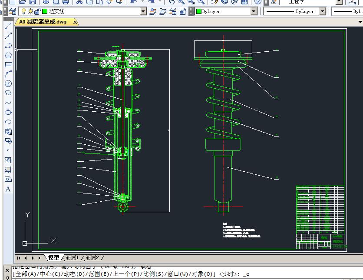Viewport: 363px width, 280px height.
Task: Select the Hatch fill tool
Action: 8,160
